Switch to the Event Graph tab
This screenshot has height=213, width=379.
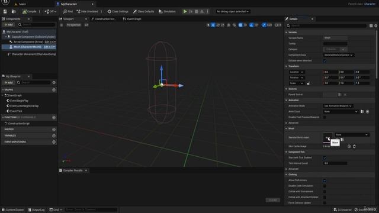coord(132,19)
